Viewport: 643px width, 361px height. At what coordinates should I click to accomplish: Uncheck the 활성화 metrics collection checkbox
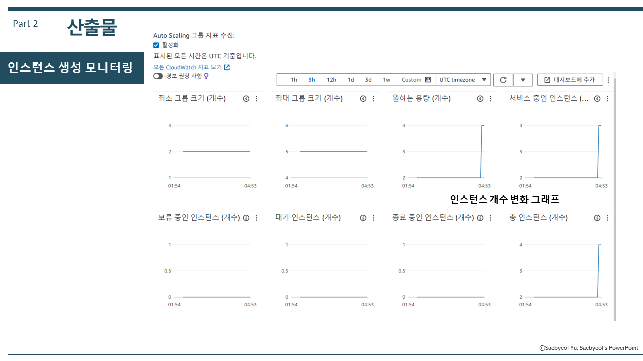pyautogui.click(x=156, y=45)
